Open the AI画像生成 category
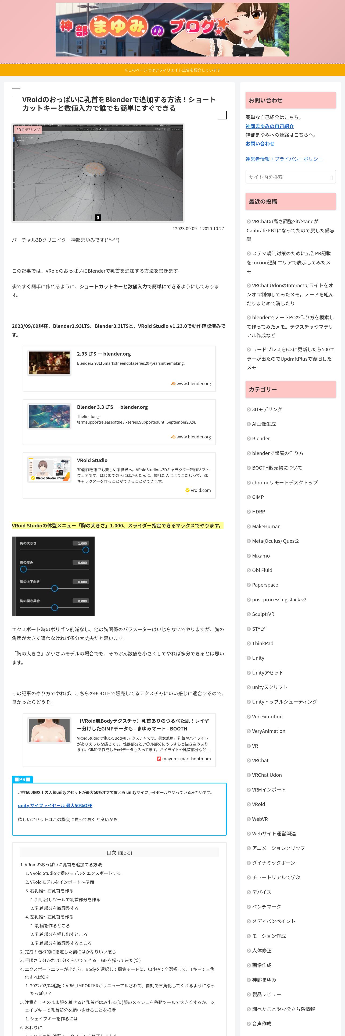 click(264, 424)
